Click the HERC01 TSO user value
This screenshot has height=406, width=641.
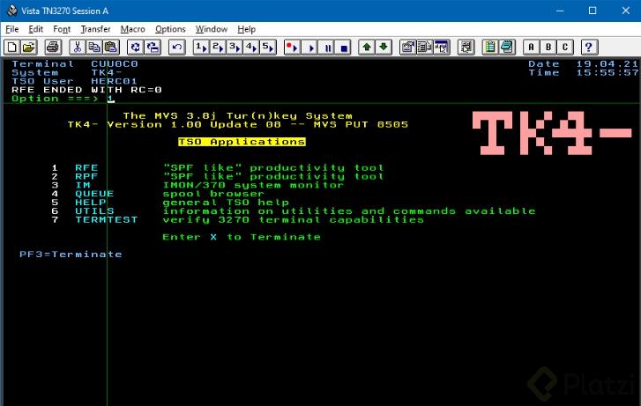[114, 81]
